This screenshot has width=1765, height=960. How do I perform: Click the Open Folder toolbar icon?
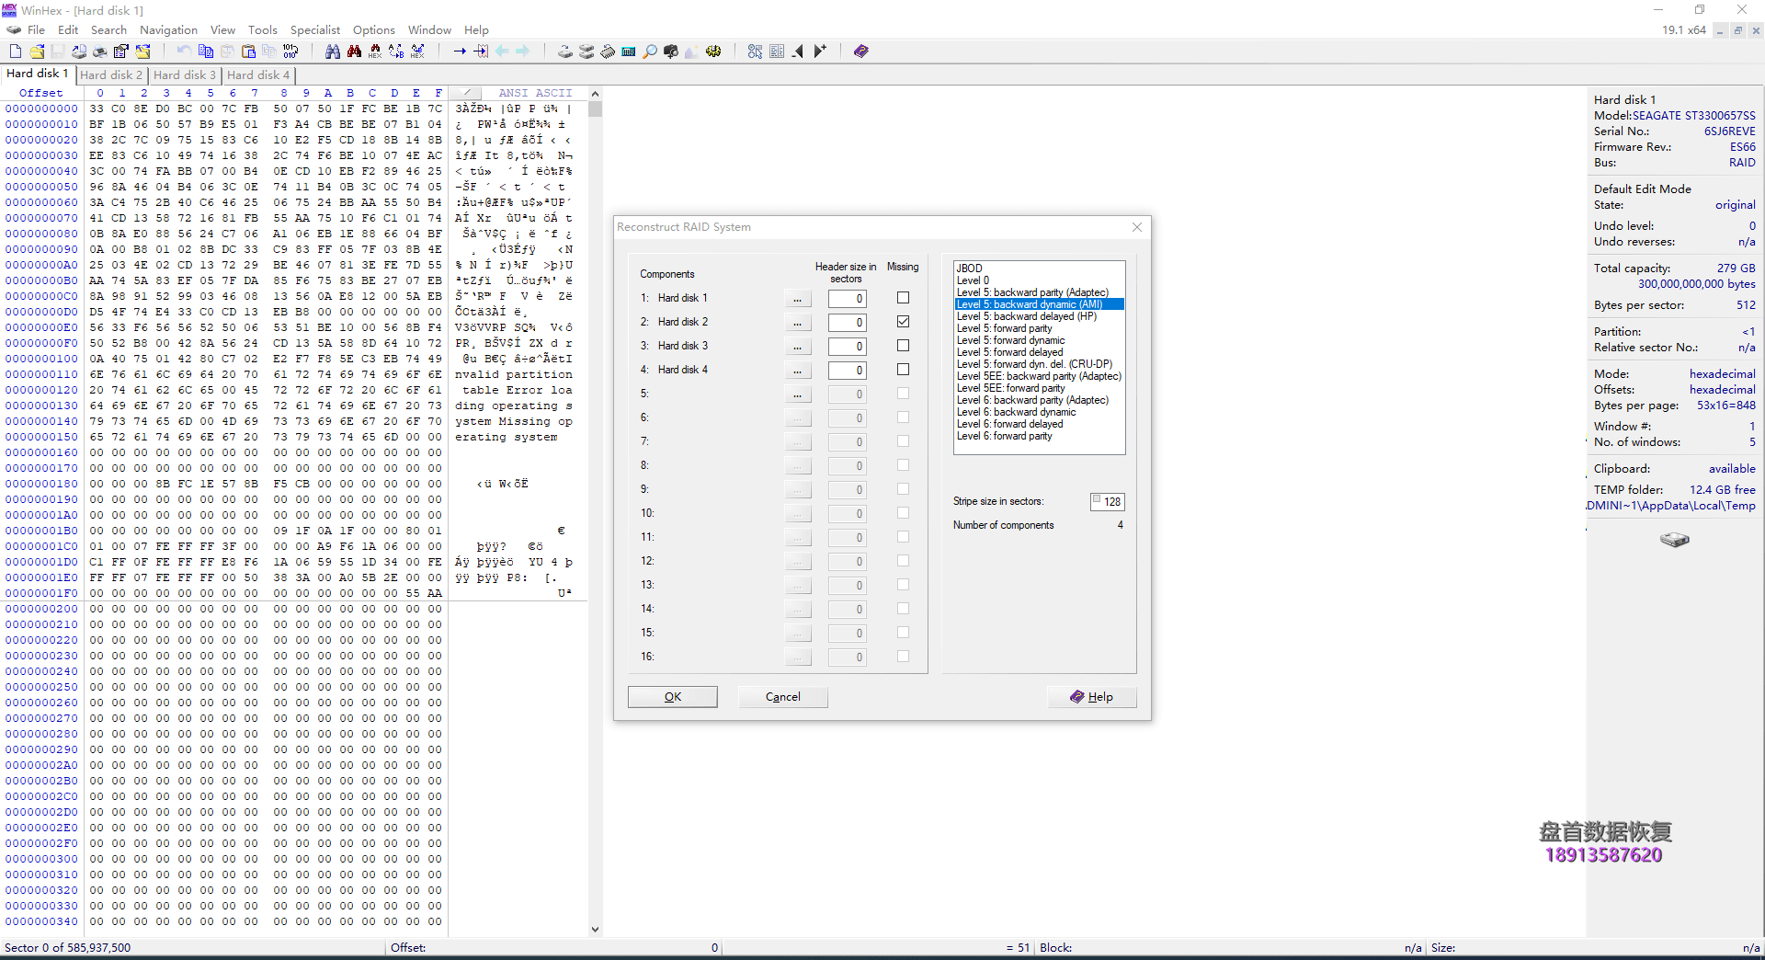[x=142, y=51]
